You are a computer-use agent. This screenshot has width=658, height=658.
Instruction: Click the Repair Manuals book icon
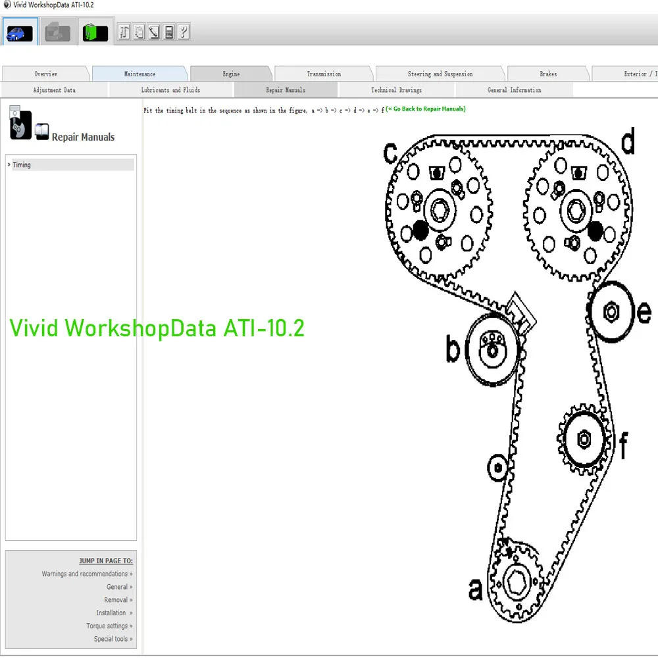pos(41,132)
